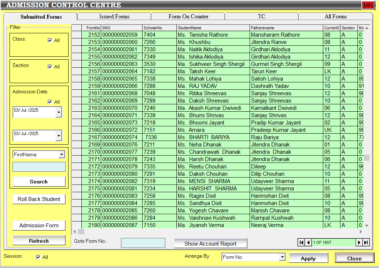Screen dimensions: 379x268
Task: Toggle the Section All checkbox
Action: click(50, 67)
